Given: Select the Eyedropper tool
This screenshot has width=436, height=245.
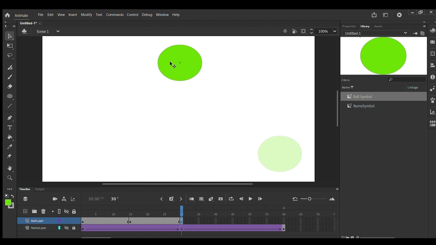Looking at the screenshot, I should point(10,147).
